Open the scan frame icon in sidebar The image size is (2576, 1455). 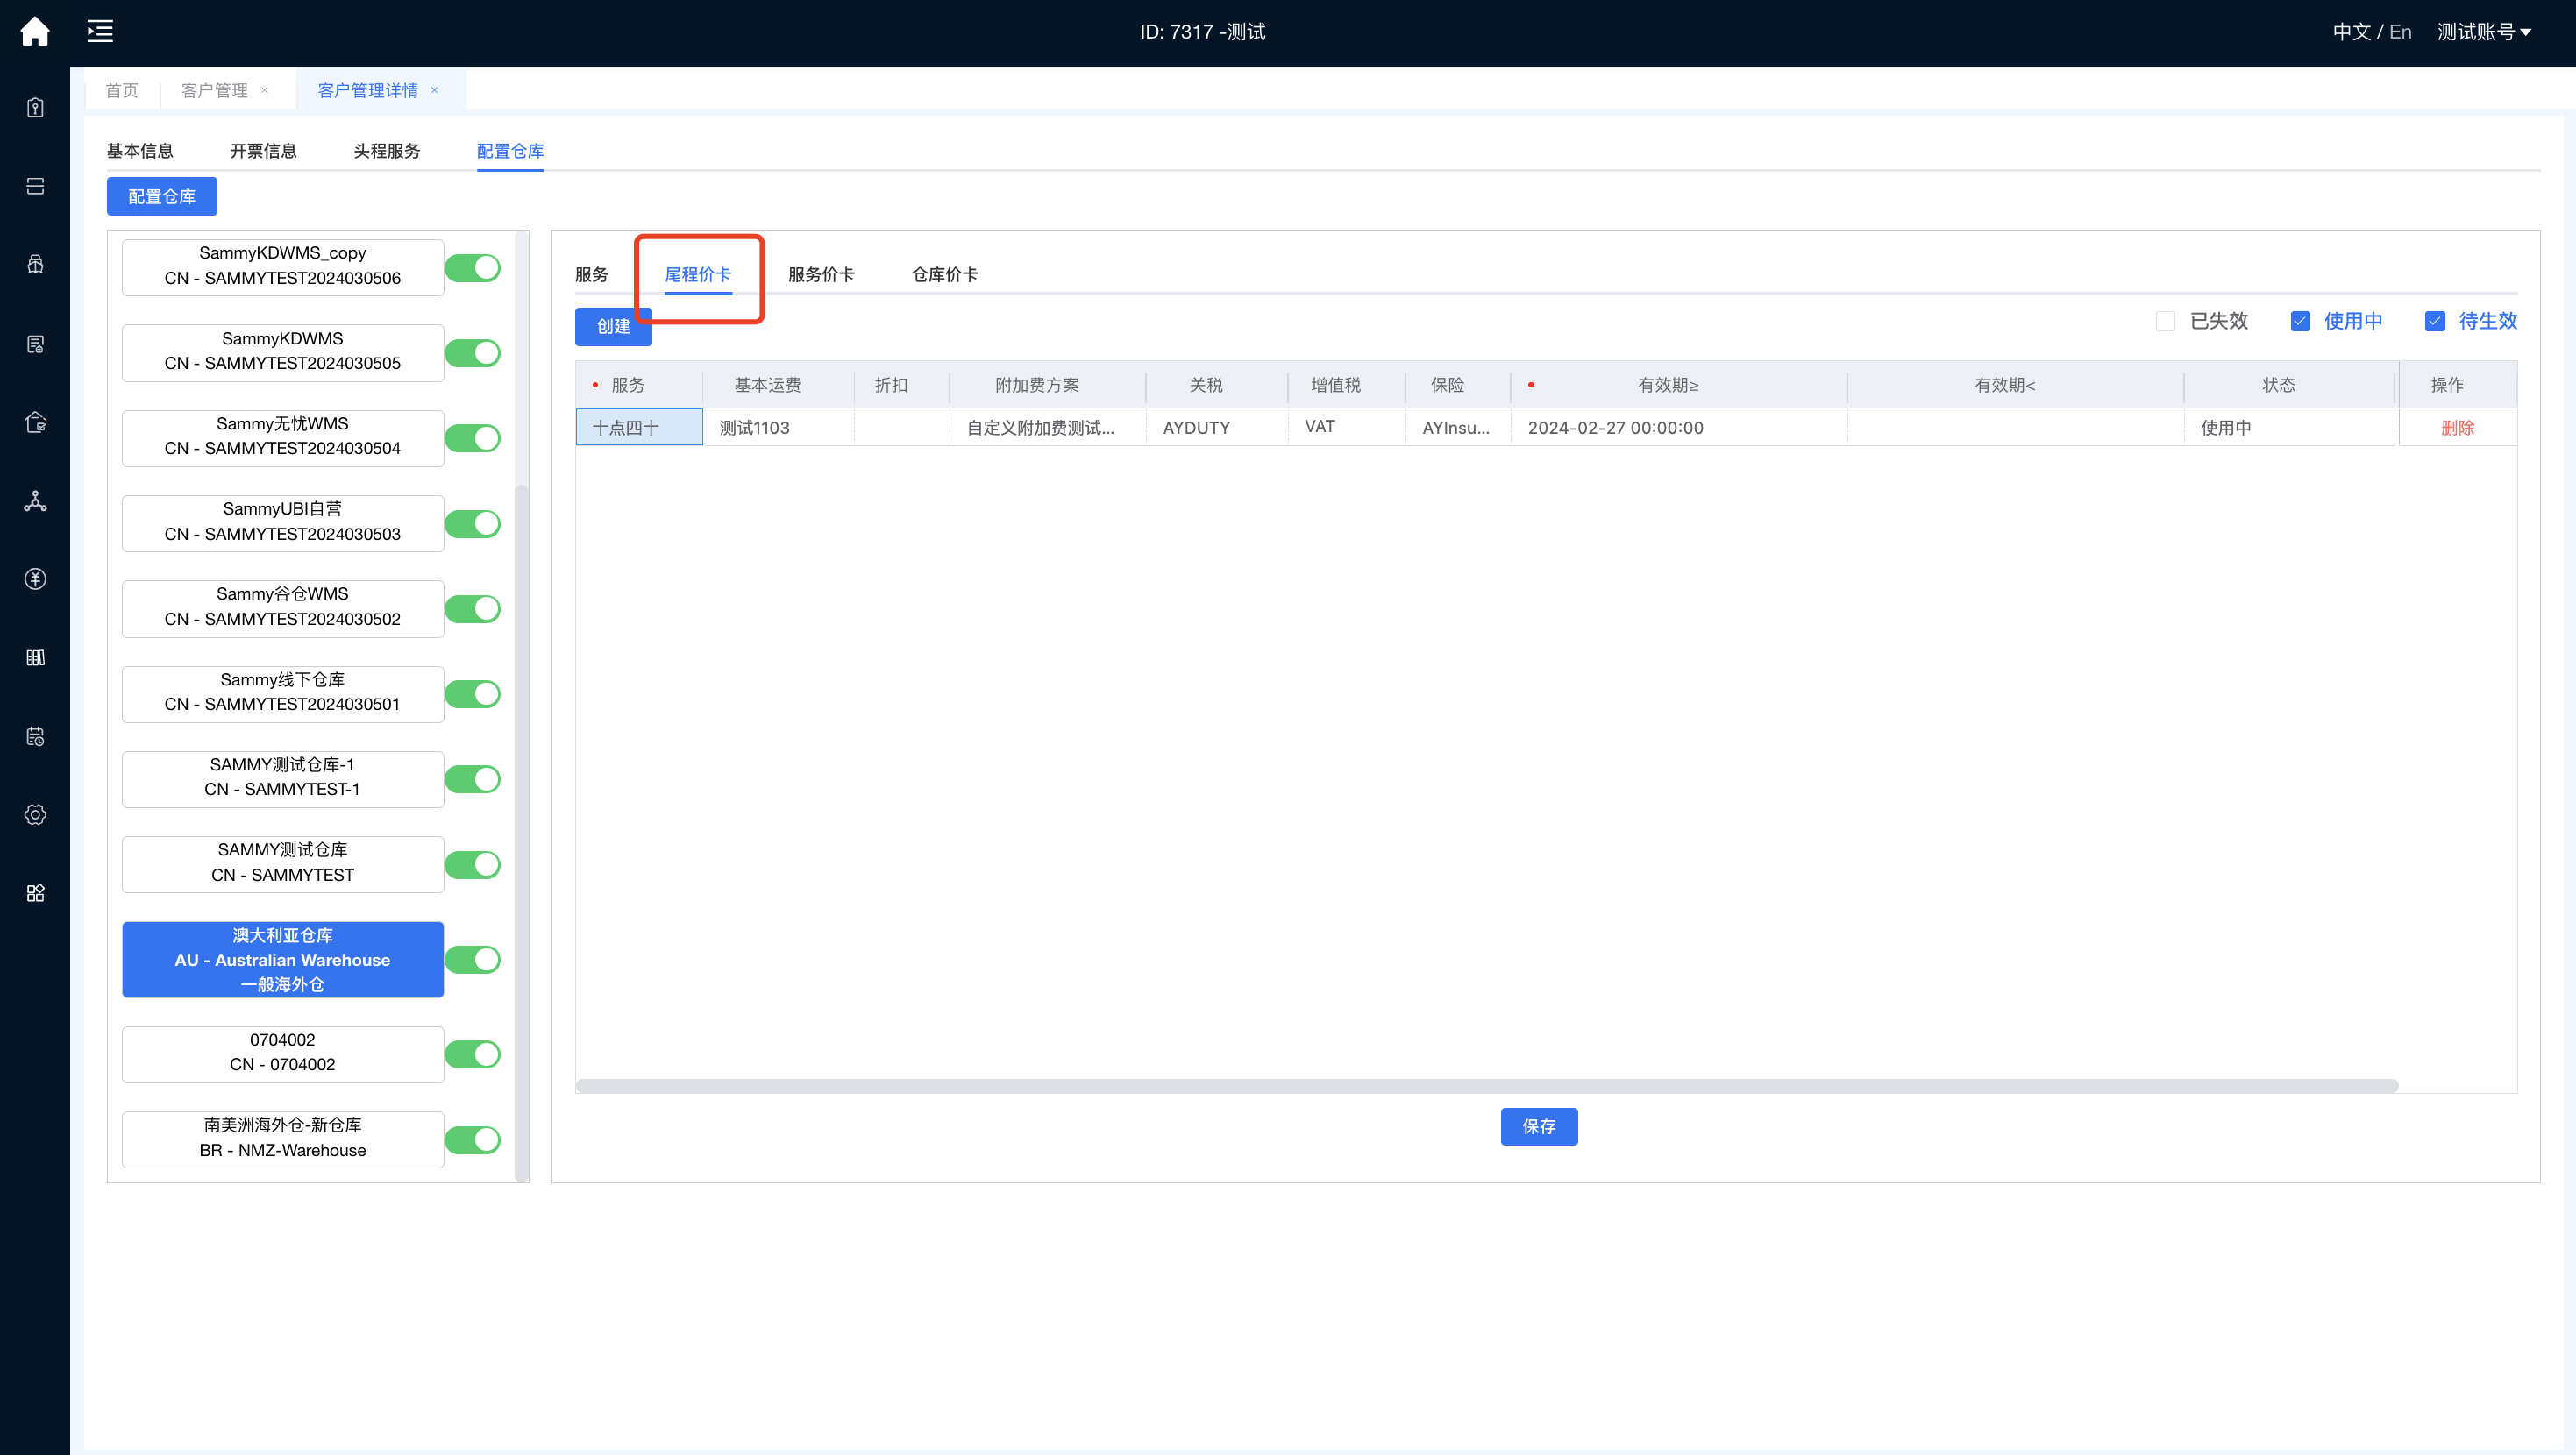click(x=35, y=186)
